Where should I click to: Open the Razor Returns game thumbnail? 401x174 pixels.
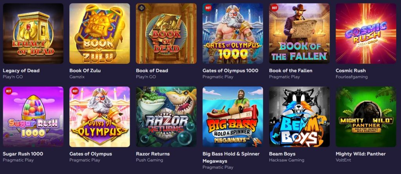click(166, 117)
